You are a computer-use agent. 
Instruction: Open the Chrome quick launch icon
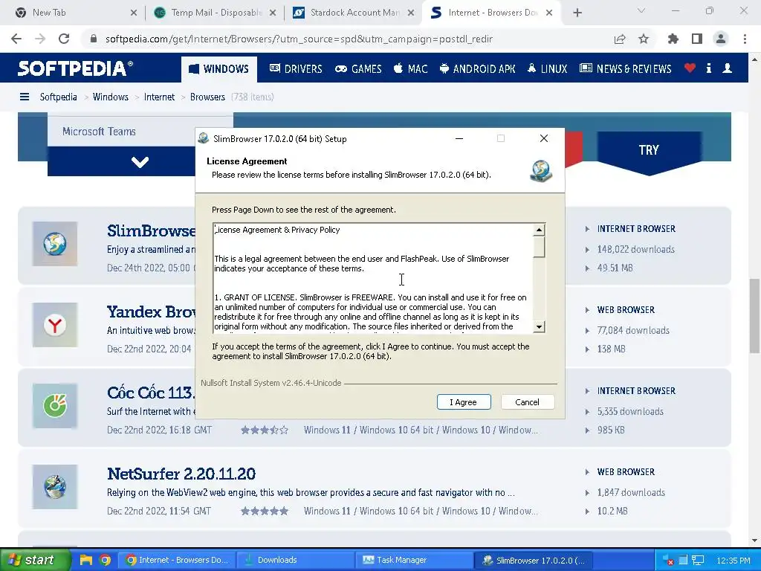point(105,560)
